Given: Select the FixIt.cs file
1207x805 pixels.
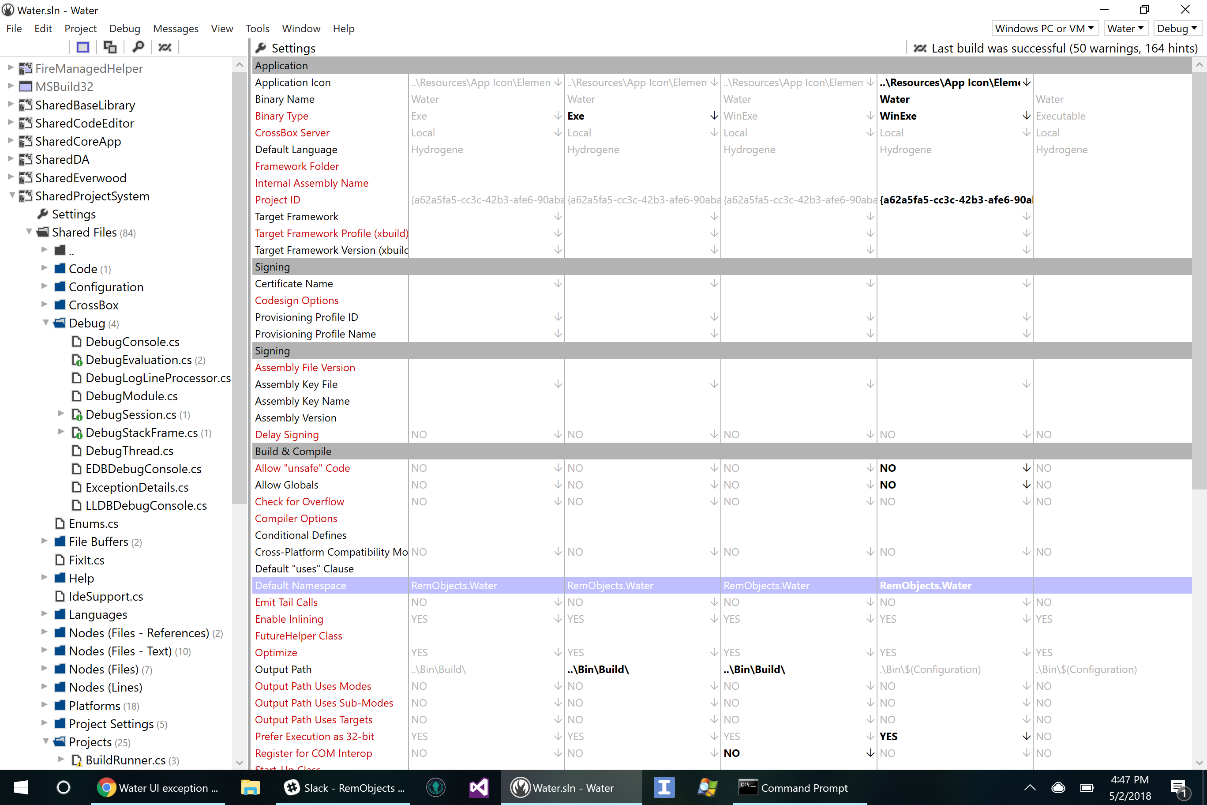Looking at the screenshot, I should (87, 560).
